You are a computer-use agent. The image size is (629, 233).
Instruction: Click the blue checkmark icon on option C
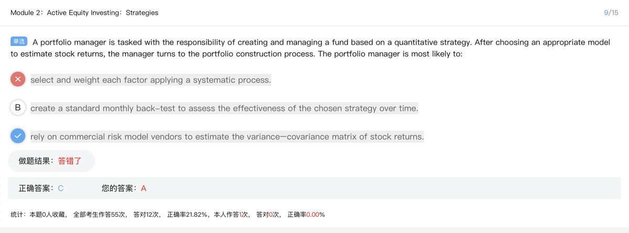[18, 136]
